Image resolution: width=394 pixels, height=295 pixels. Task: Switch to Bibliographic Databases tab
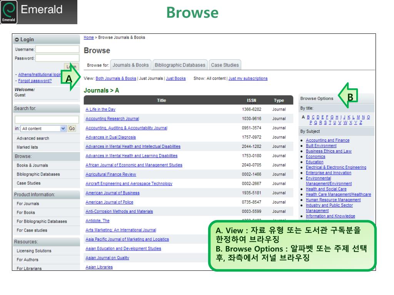[x=180, y=65]
